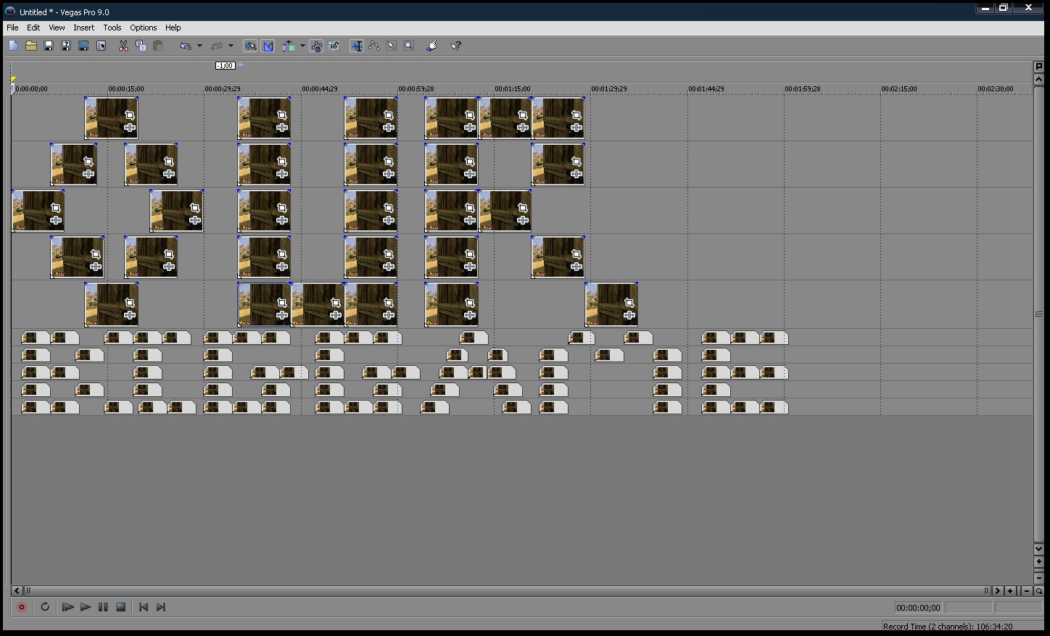The height and width of the screenshot is (636, 1050).
Task: Click the marker tool flag icon above the scrollbar
Action: click(x=1039, y=67)
